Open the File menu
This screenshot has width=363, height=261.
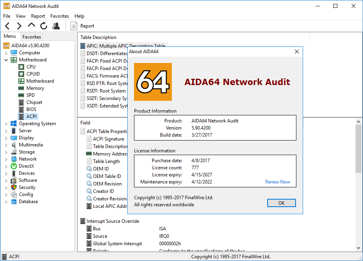(7, 16)
